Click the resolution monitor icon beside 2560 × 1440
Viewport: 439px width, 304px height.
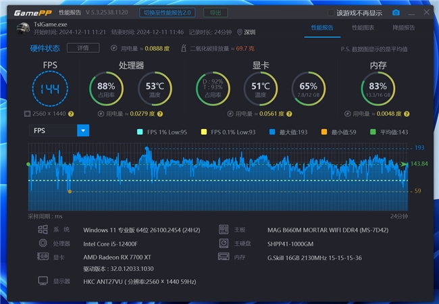click(27, 113)
